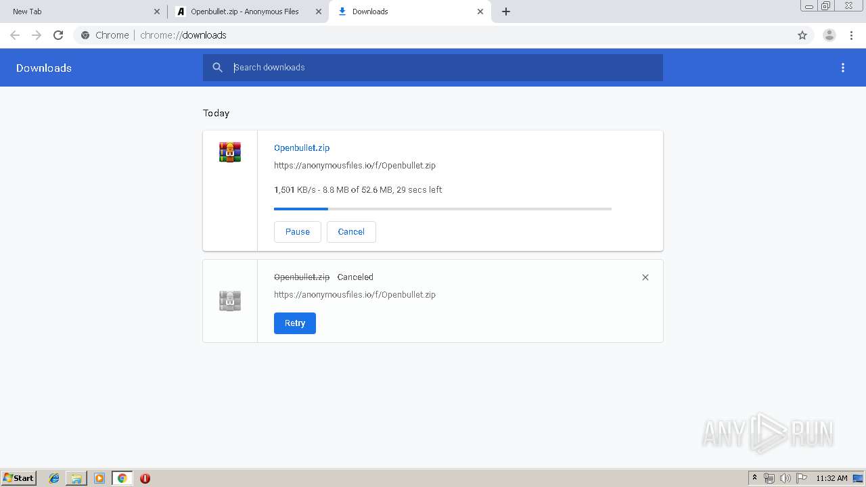Show hidden system tray icons
The height and width of the screenshot is (487, 866).
(x=755, y=478)
